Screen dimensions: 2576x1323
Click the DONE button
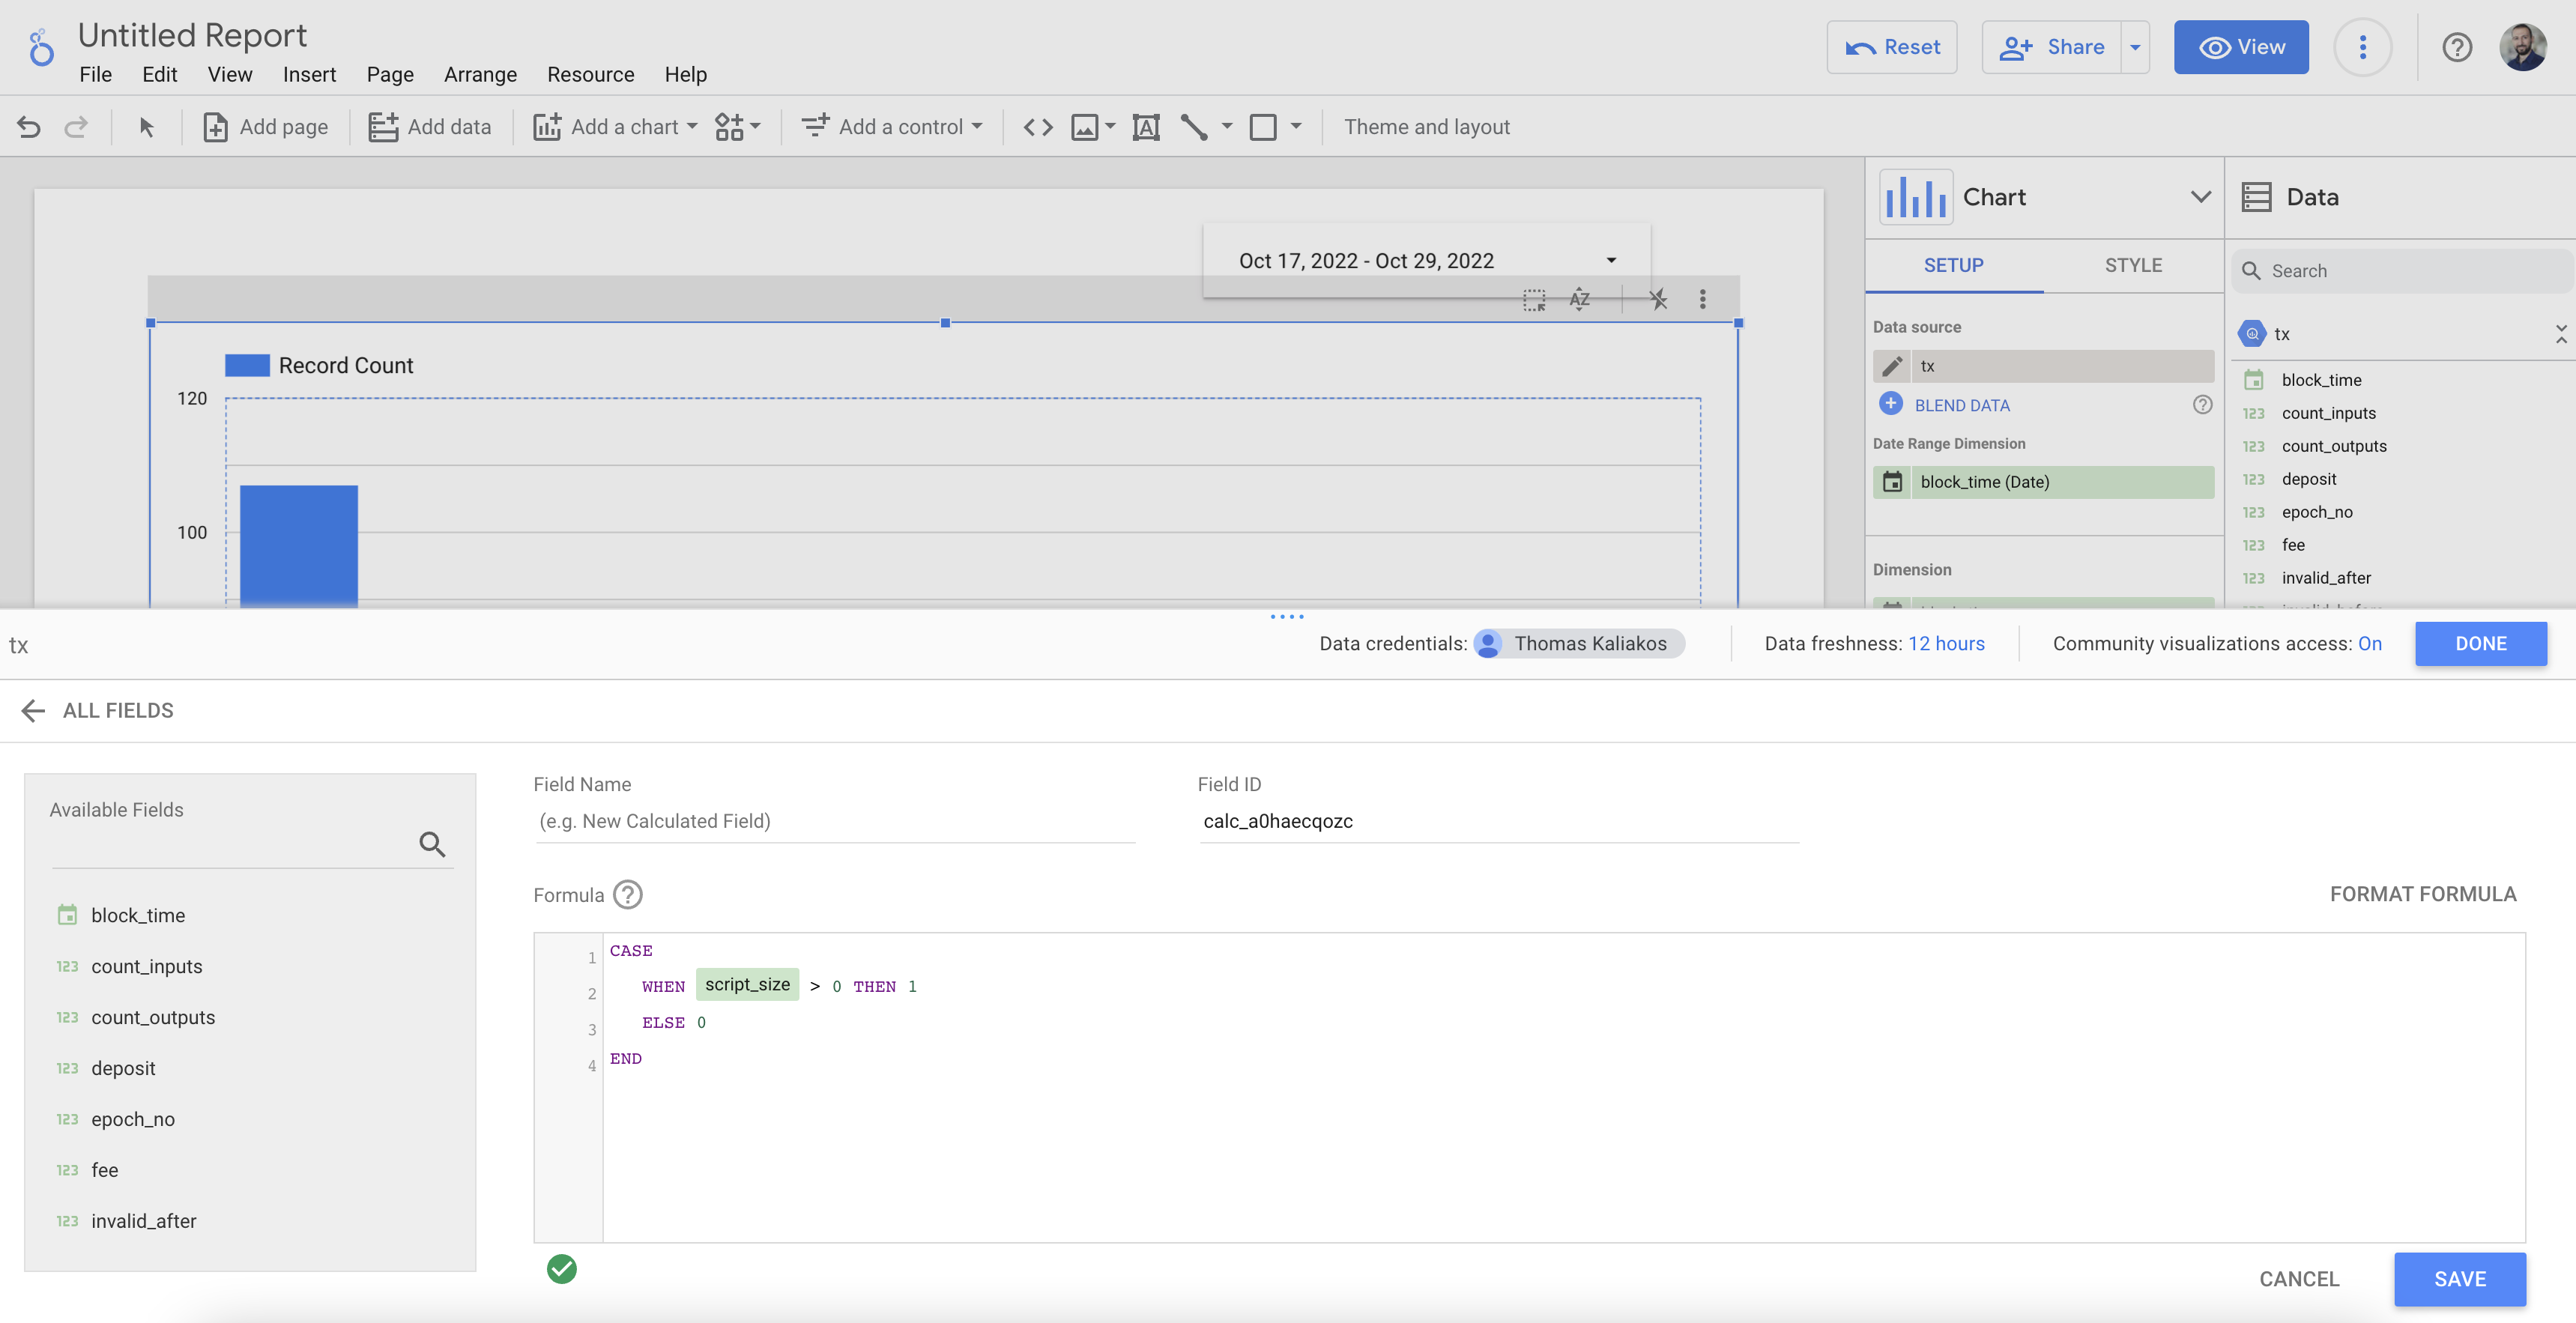(x=2481, y=644)
